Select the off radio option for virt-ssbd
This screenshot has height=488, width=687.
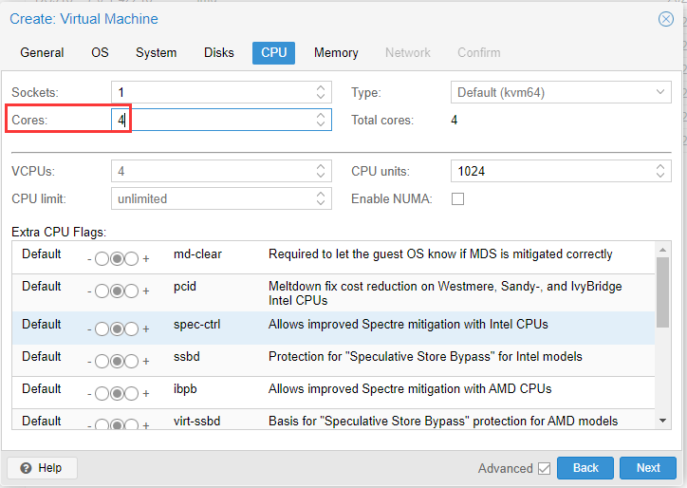point(102,422)
